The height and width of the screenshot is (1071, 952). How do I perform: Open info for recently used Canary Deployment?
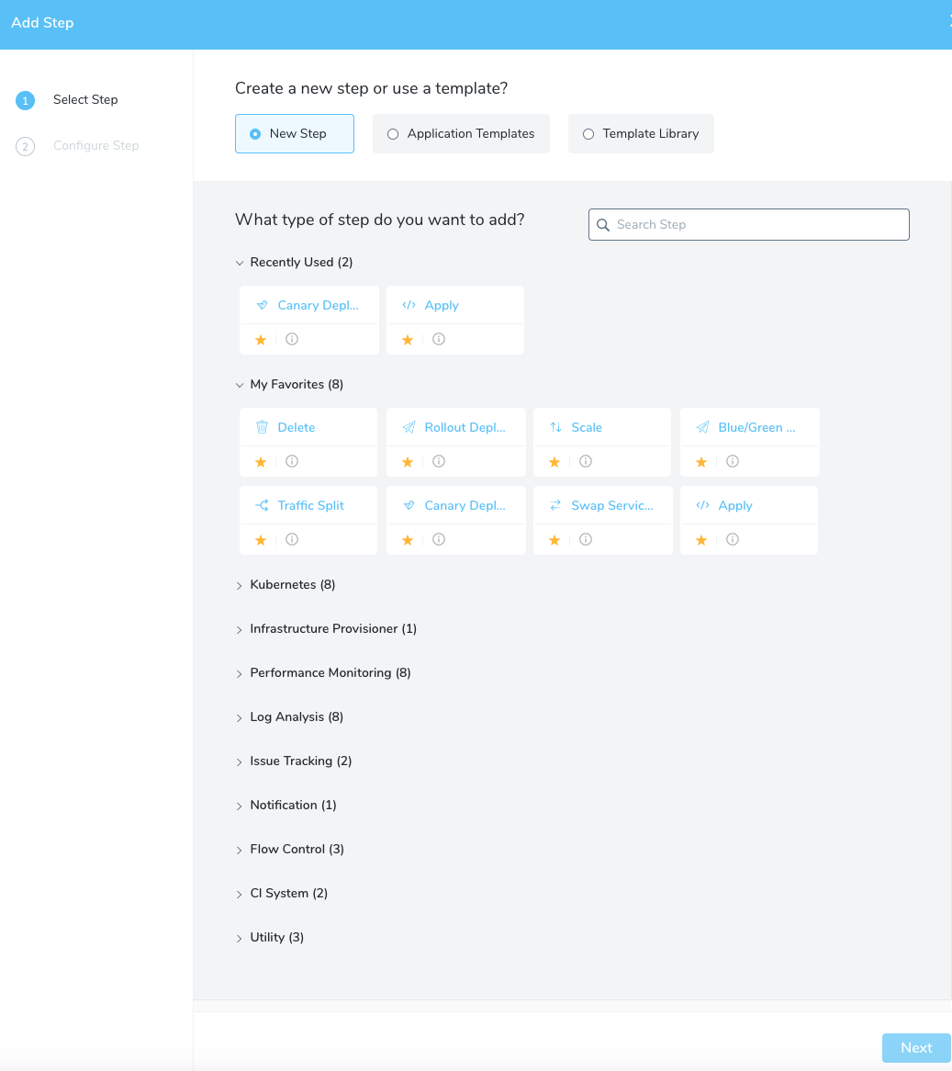[292, 340]
